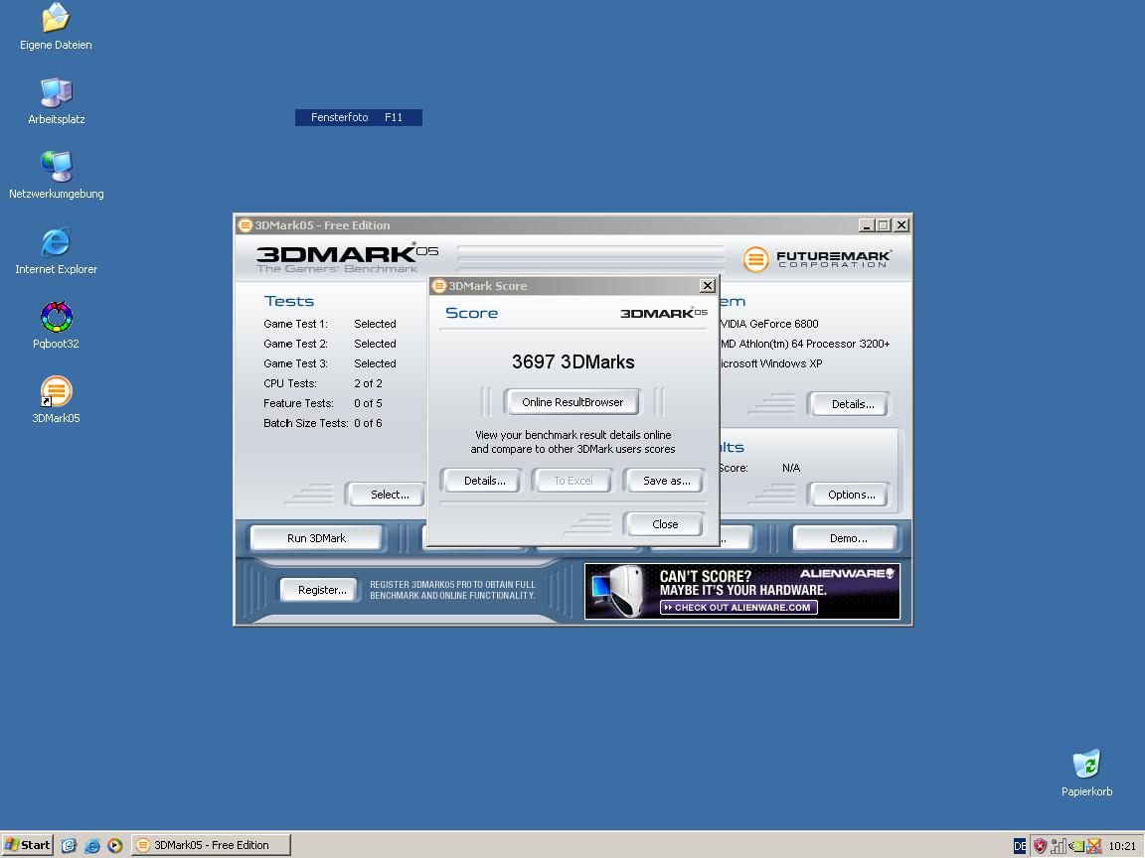
Task: Click the Futuremark Corporation logo
Action: (817, 258)
